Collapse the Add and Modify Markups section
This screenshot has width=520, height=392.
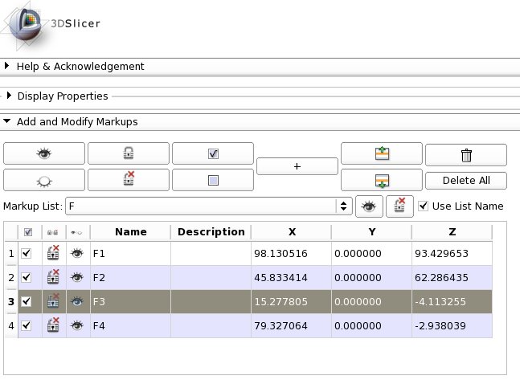click(8, 122)
